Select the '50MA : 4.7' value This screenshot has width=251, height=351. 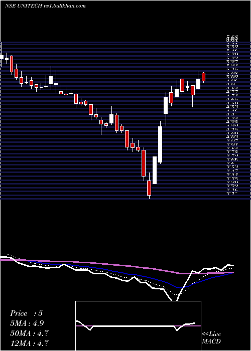coord(29,333)
